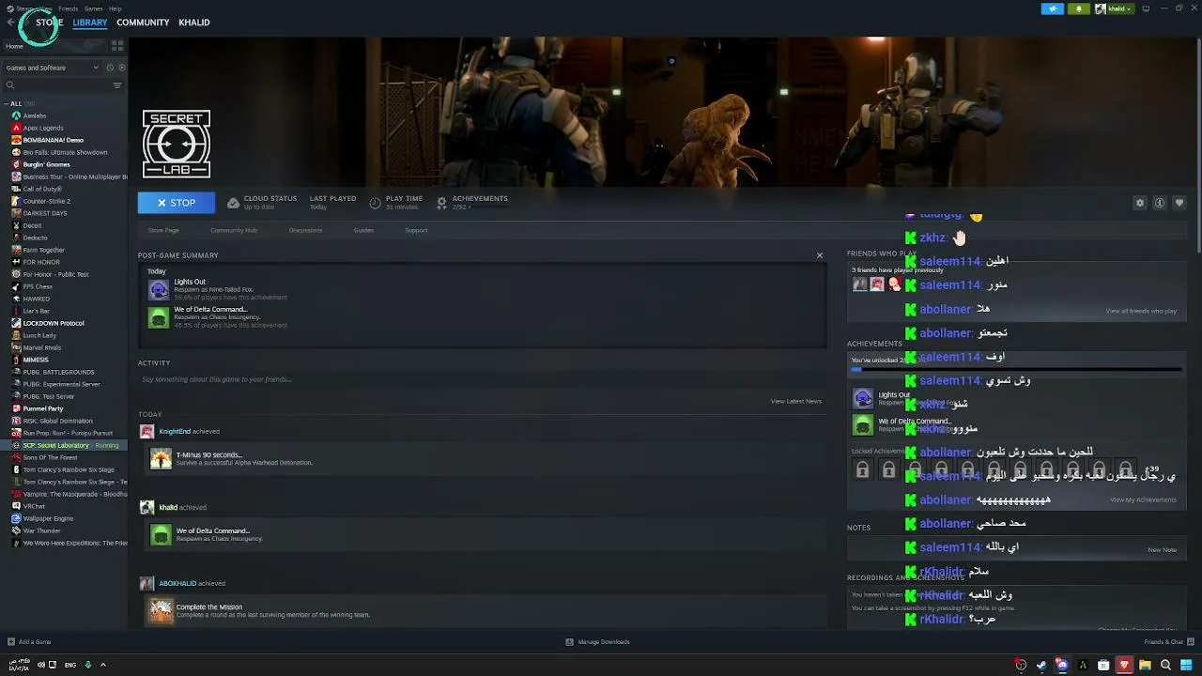
Task: Open the Discussions link
Action: (x=305, y=230)
